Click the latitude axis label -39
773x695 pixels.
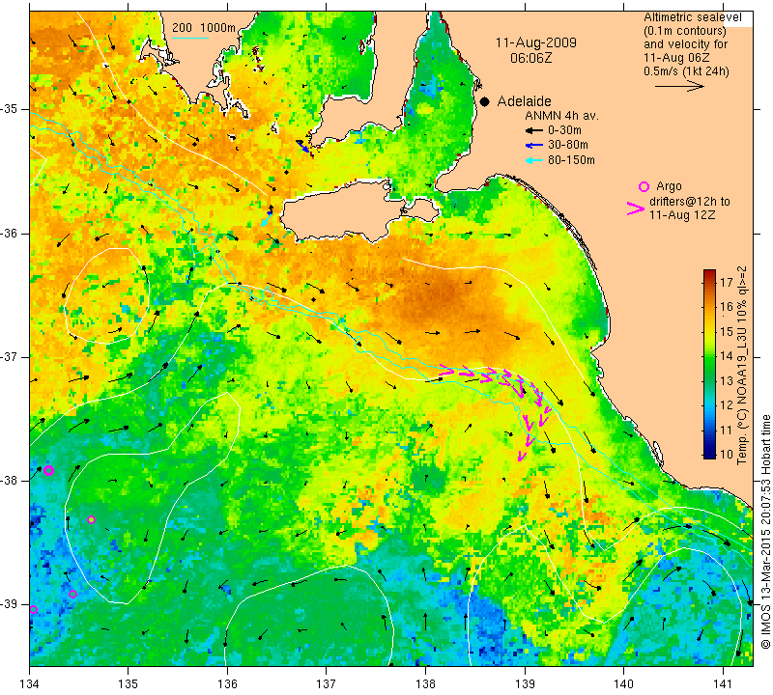[x=10, y=604]
